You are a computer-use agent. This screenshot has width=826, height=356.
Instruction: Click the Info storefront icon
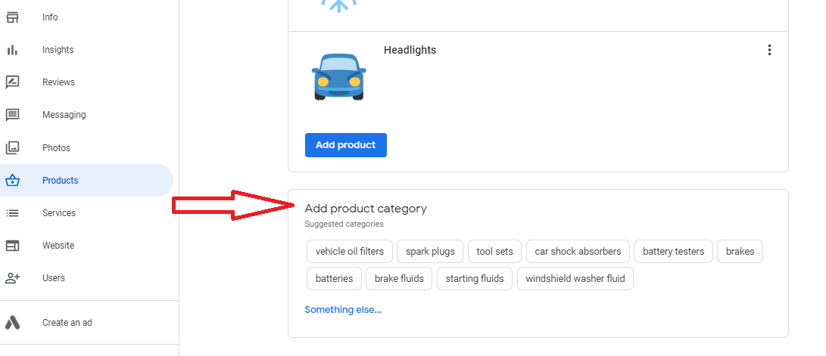(x=12, y=17)
